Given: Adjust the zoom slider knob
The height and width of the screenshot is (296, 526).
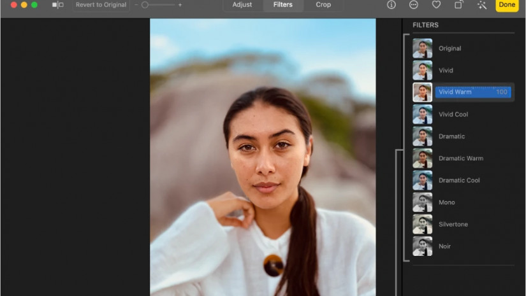Looking at the screenshot, I should 145,4.
